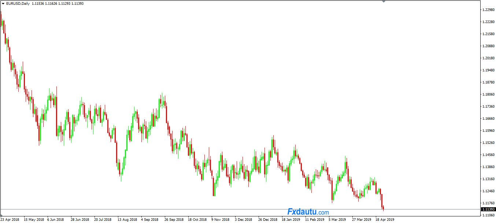Open the EURUSD,Daily chart menu arrow
The width and height of the screenshot is (496, 223).
pyautogui.click(x=3, y=4)
